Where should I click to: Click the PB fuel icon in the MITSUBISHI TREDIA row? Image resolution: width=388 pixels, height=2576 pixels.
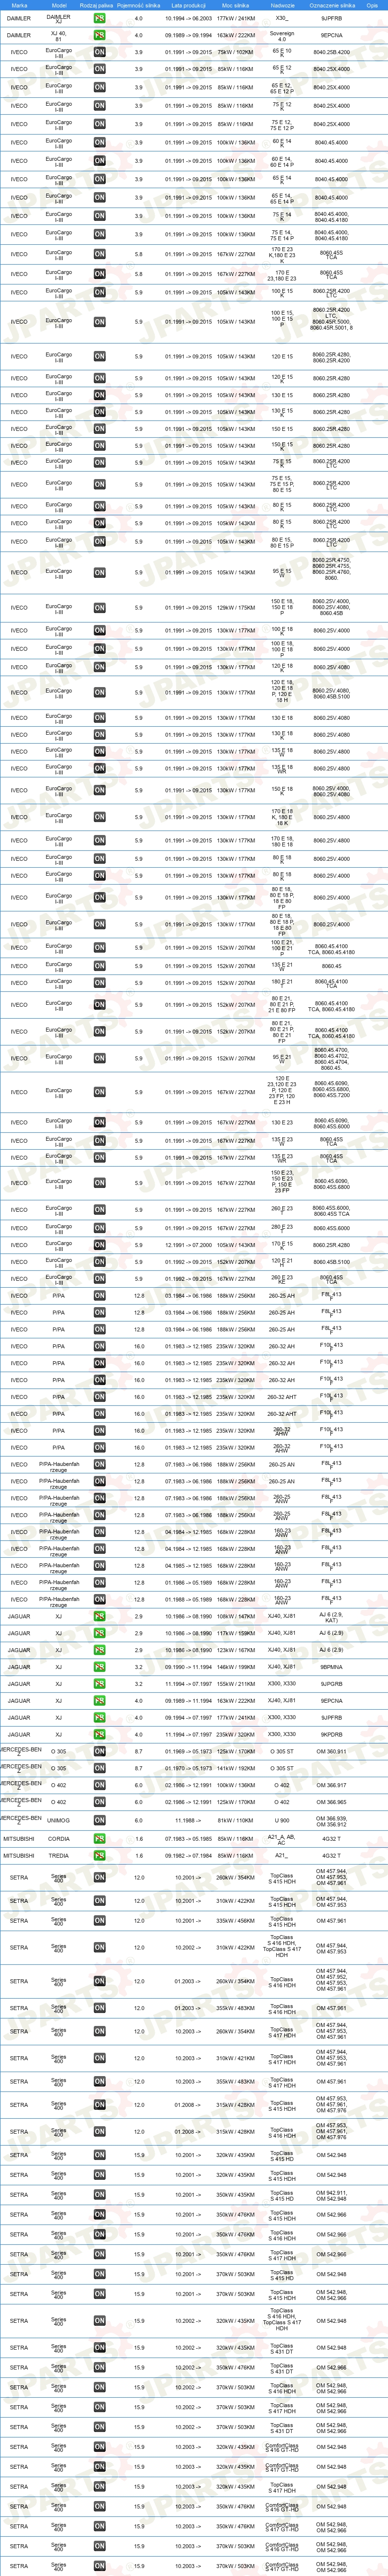(x=99, y=1855)
